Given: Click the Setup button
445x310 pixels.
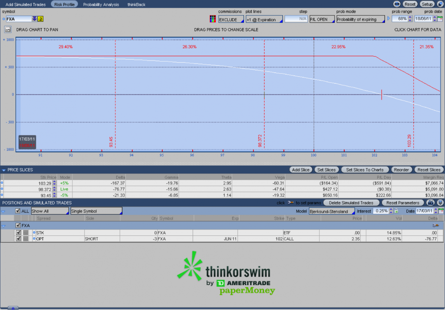Looking at the screenshot, I should coord(427,4).
